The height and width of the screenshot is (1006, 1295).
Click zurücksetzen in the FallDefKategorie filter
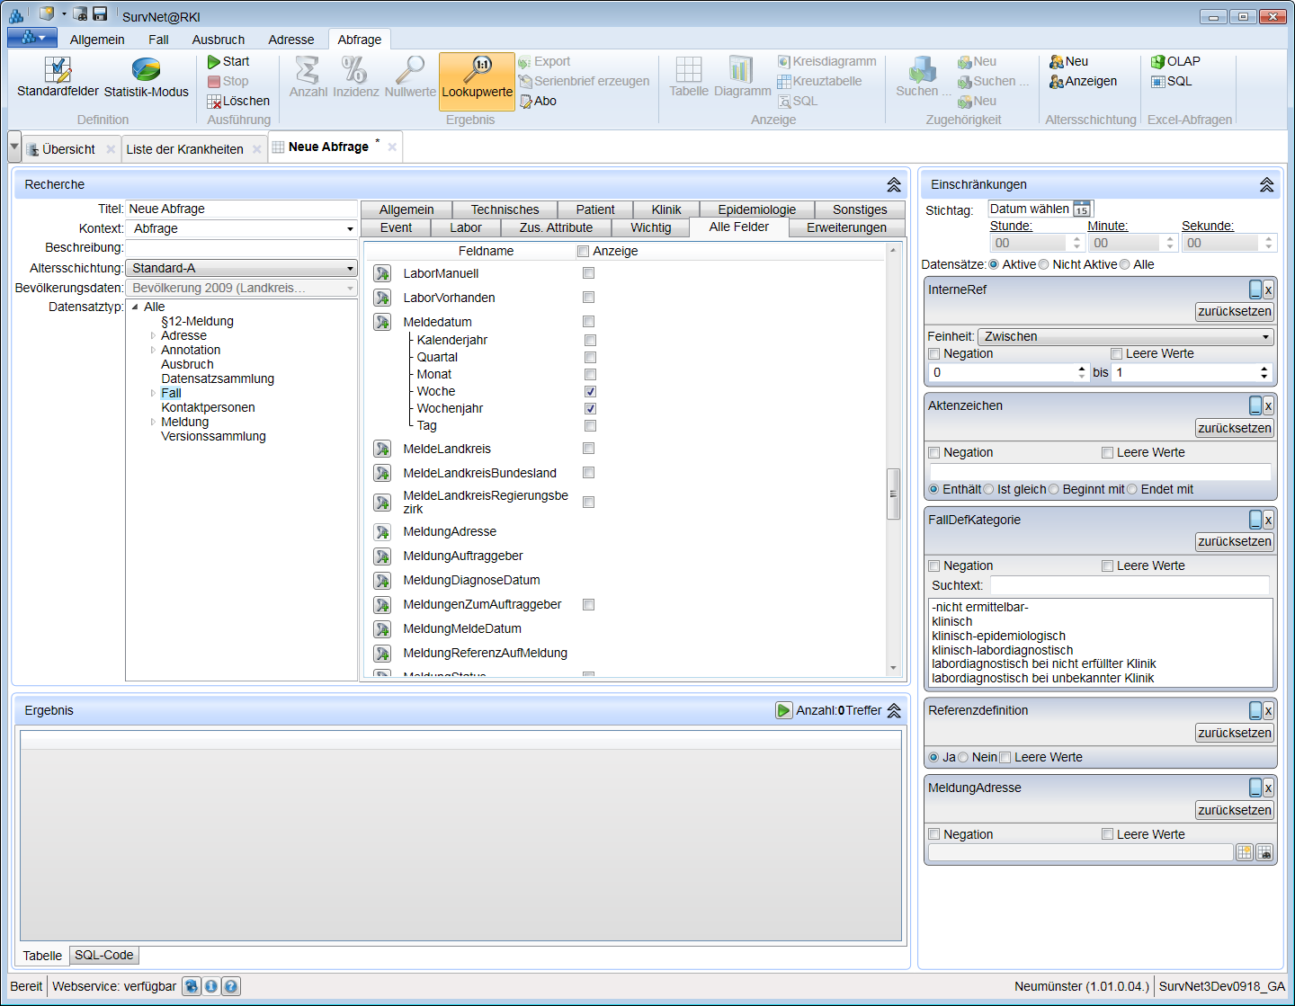pos(1234,541)
